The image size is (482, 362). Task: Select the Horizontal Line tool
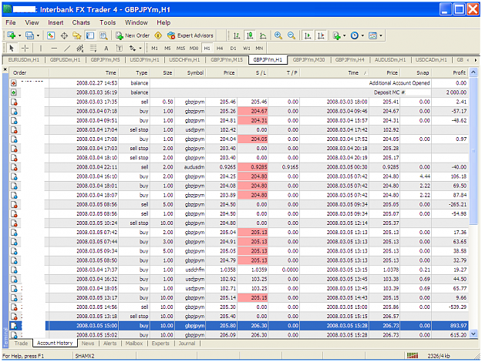click(x=54, y=49)
